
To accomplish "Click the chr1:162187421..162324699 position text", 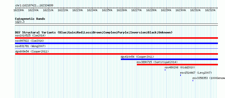I will [34, 6].
